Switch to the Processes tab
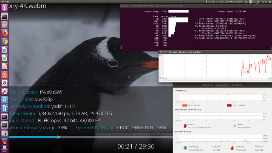Image resolution: width=272 pixels, height=153 pixels. tap(208, 85)
